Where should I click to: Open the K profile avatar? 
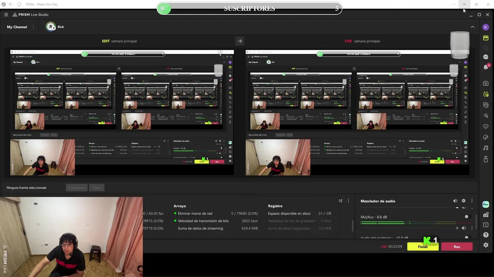(x=486, y=27)
